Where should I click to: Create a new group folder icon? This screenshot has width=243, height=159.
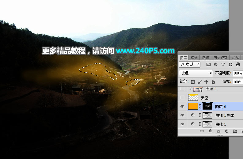[x=235, y=131]
